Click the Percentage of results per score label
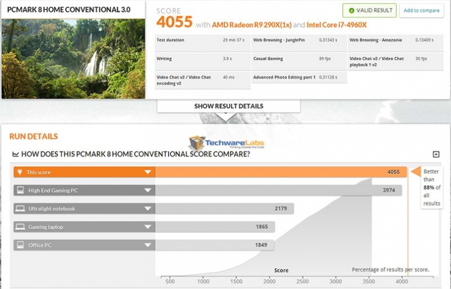The height and width of the screenshot is (289, 451). [390, 270]
